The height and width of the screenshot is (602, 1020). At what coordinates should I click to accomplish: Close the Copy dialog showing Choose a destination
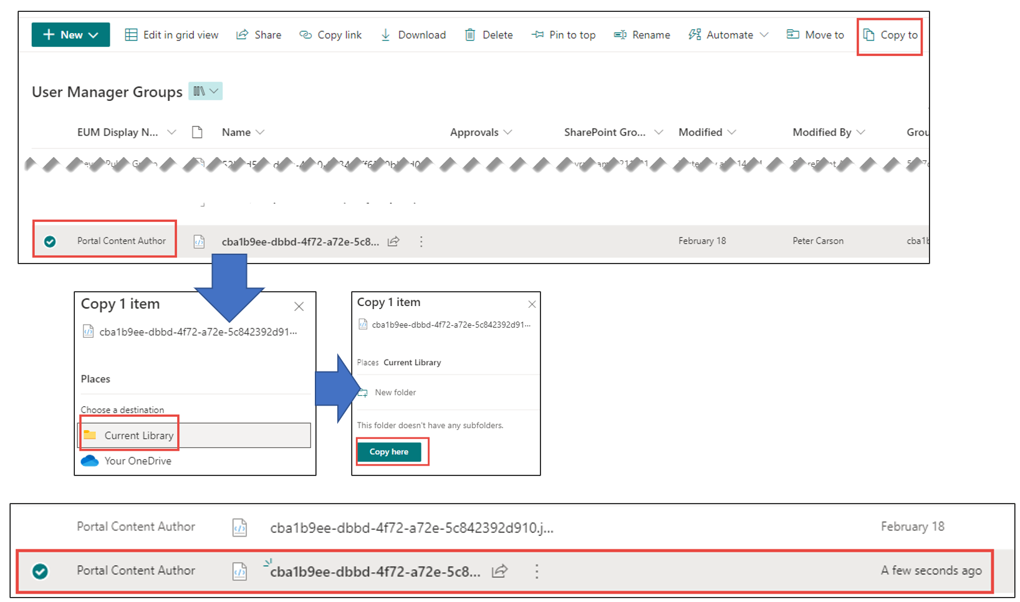(299, 307)
